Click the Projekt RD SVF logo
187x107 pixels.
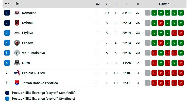(17, 73)
